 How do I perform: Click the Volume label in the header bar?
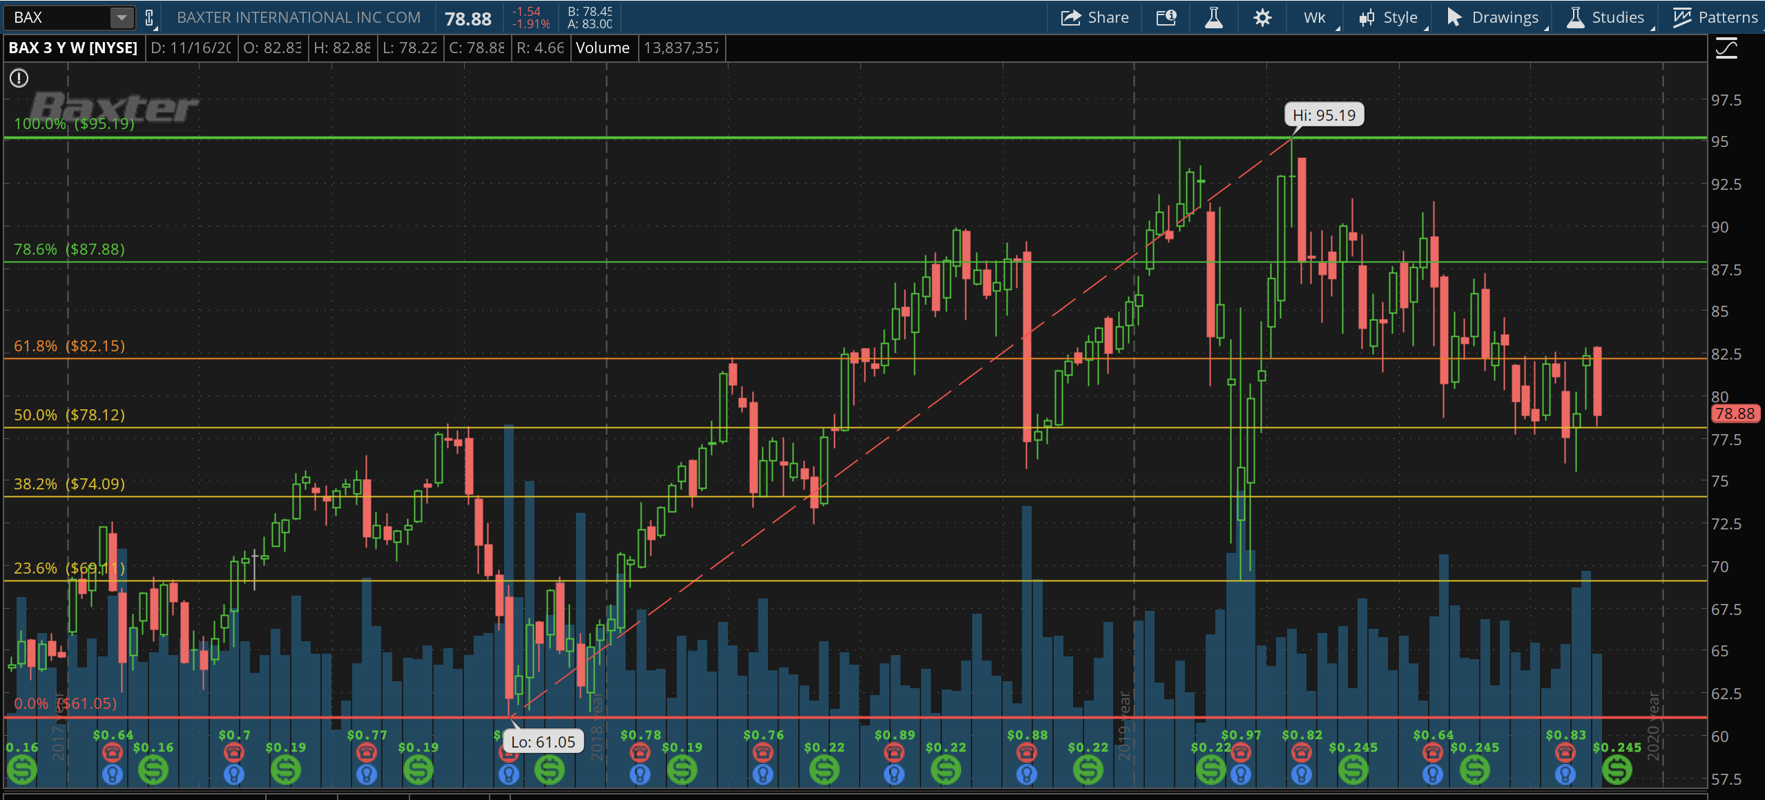[x=603, y=48]
